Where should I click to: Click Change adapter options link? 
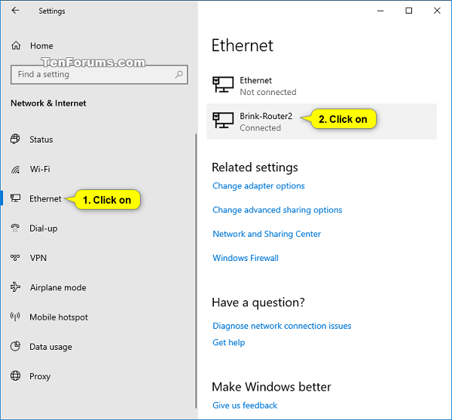(258, 186)
